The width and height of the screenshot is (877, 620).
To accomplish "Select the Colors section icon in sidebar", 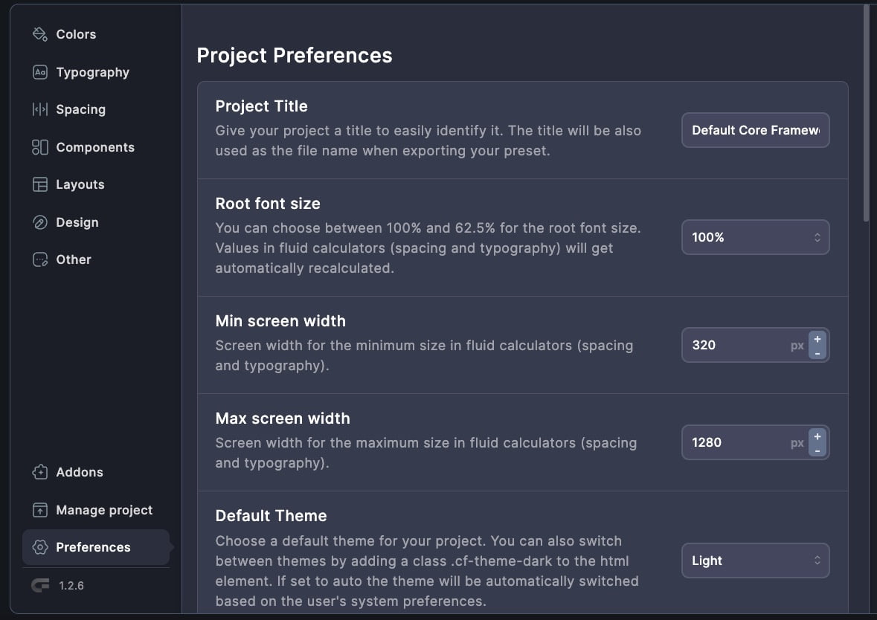I will [39, 33].
